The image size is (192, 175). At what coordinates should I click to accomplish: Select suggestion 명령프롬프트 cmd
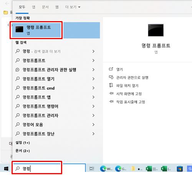pos(56,88)
